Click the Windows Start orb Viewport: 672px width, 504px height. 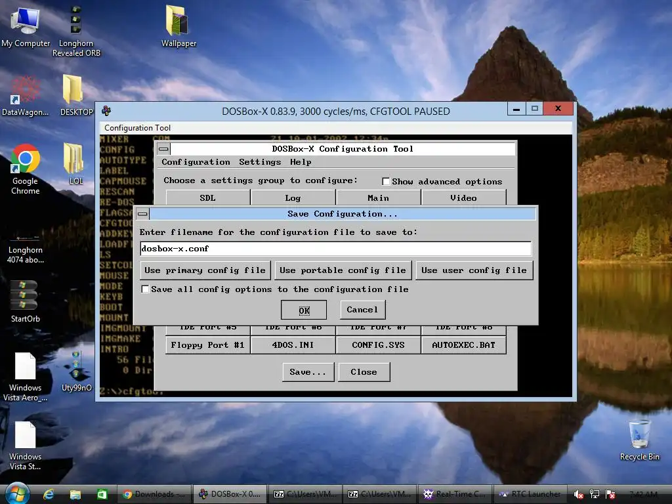coord(16,493)
